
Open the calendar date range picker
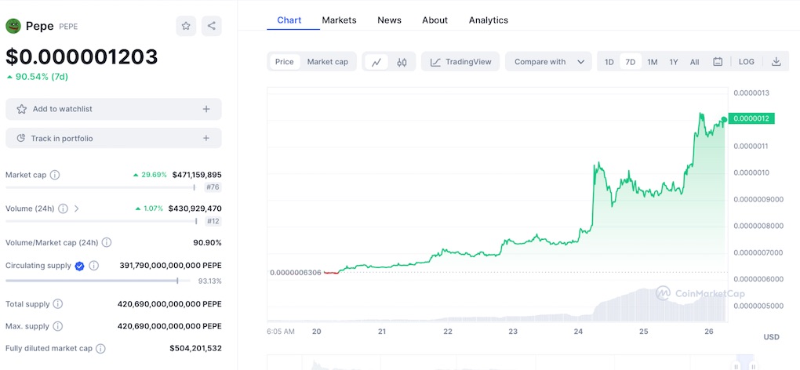(x=718, y=62)
